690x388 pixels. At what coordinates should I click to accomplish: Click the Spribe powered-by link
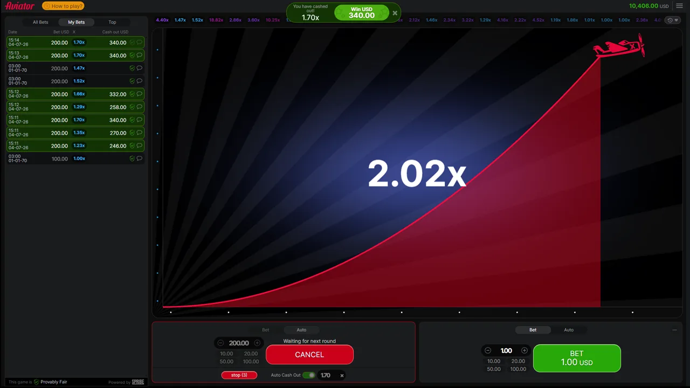[x=138, y=382]
